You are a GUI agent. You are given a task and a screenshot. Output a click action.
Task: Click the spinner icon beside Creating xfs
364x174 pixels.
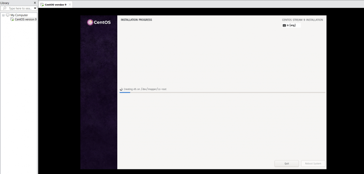tap(121, 89)
